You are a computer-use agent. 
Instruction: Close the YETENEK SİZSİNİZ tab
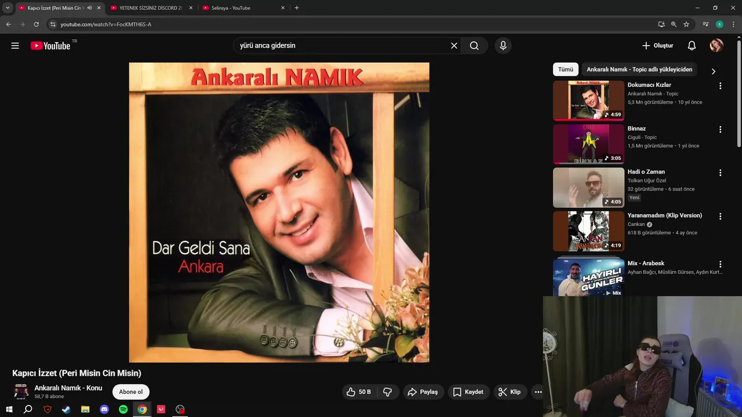[190, 8]
